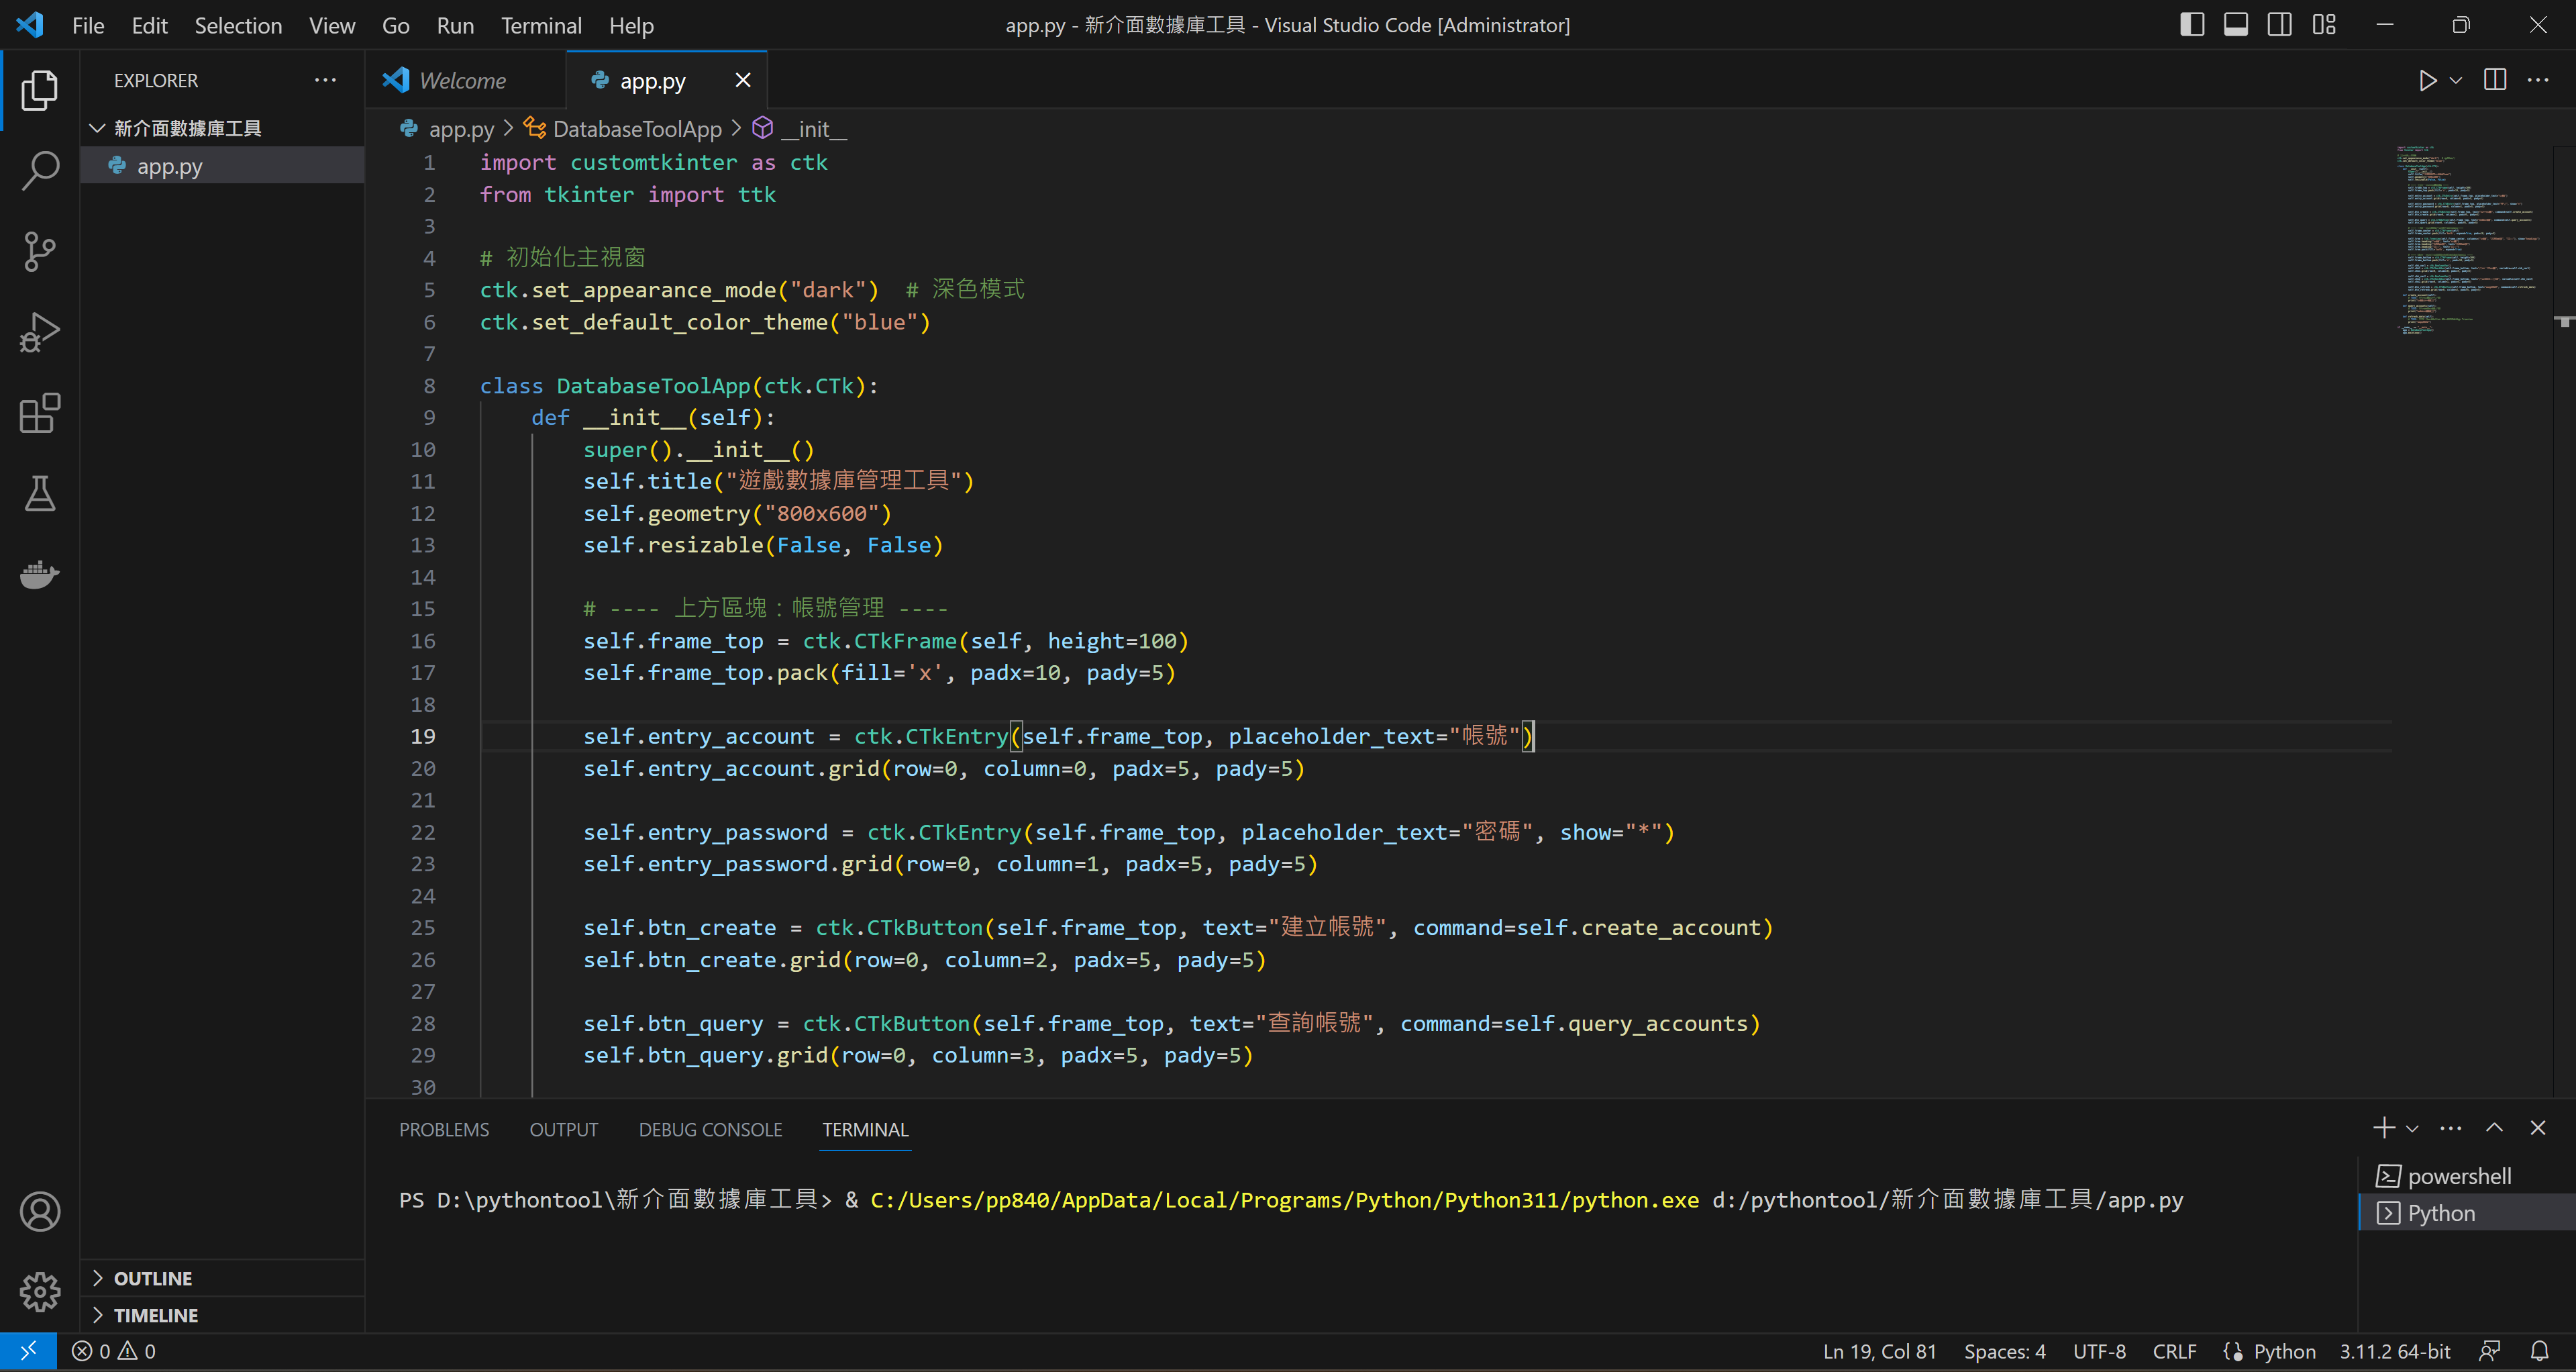Click Ln 19, Col 81 status
The height and width of the screenshot is (1372, 2576).
coord(1879,1351)
